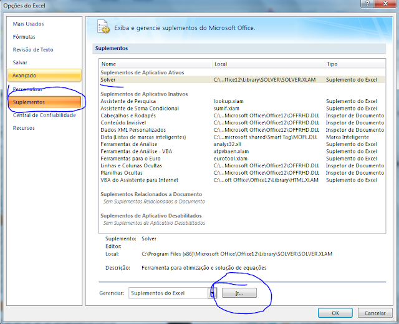Sort add-ins by Tipo column header
The height and width of the screenshot is (324, 399).
(x=355, y=64)
